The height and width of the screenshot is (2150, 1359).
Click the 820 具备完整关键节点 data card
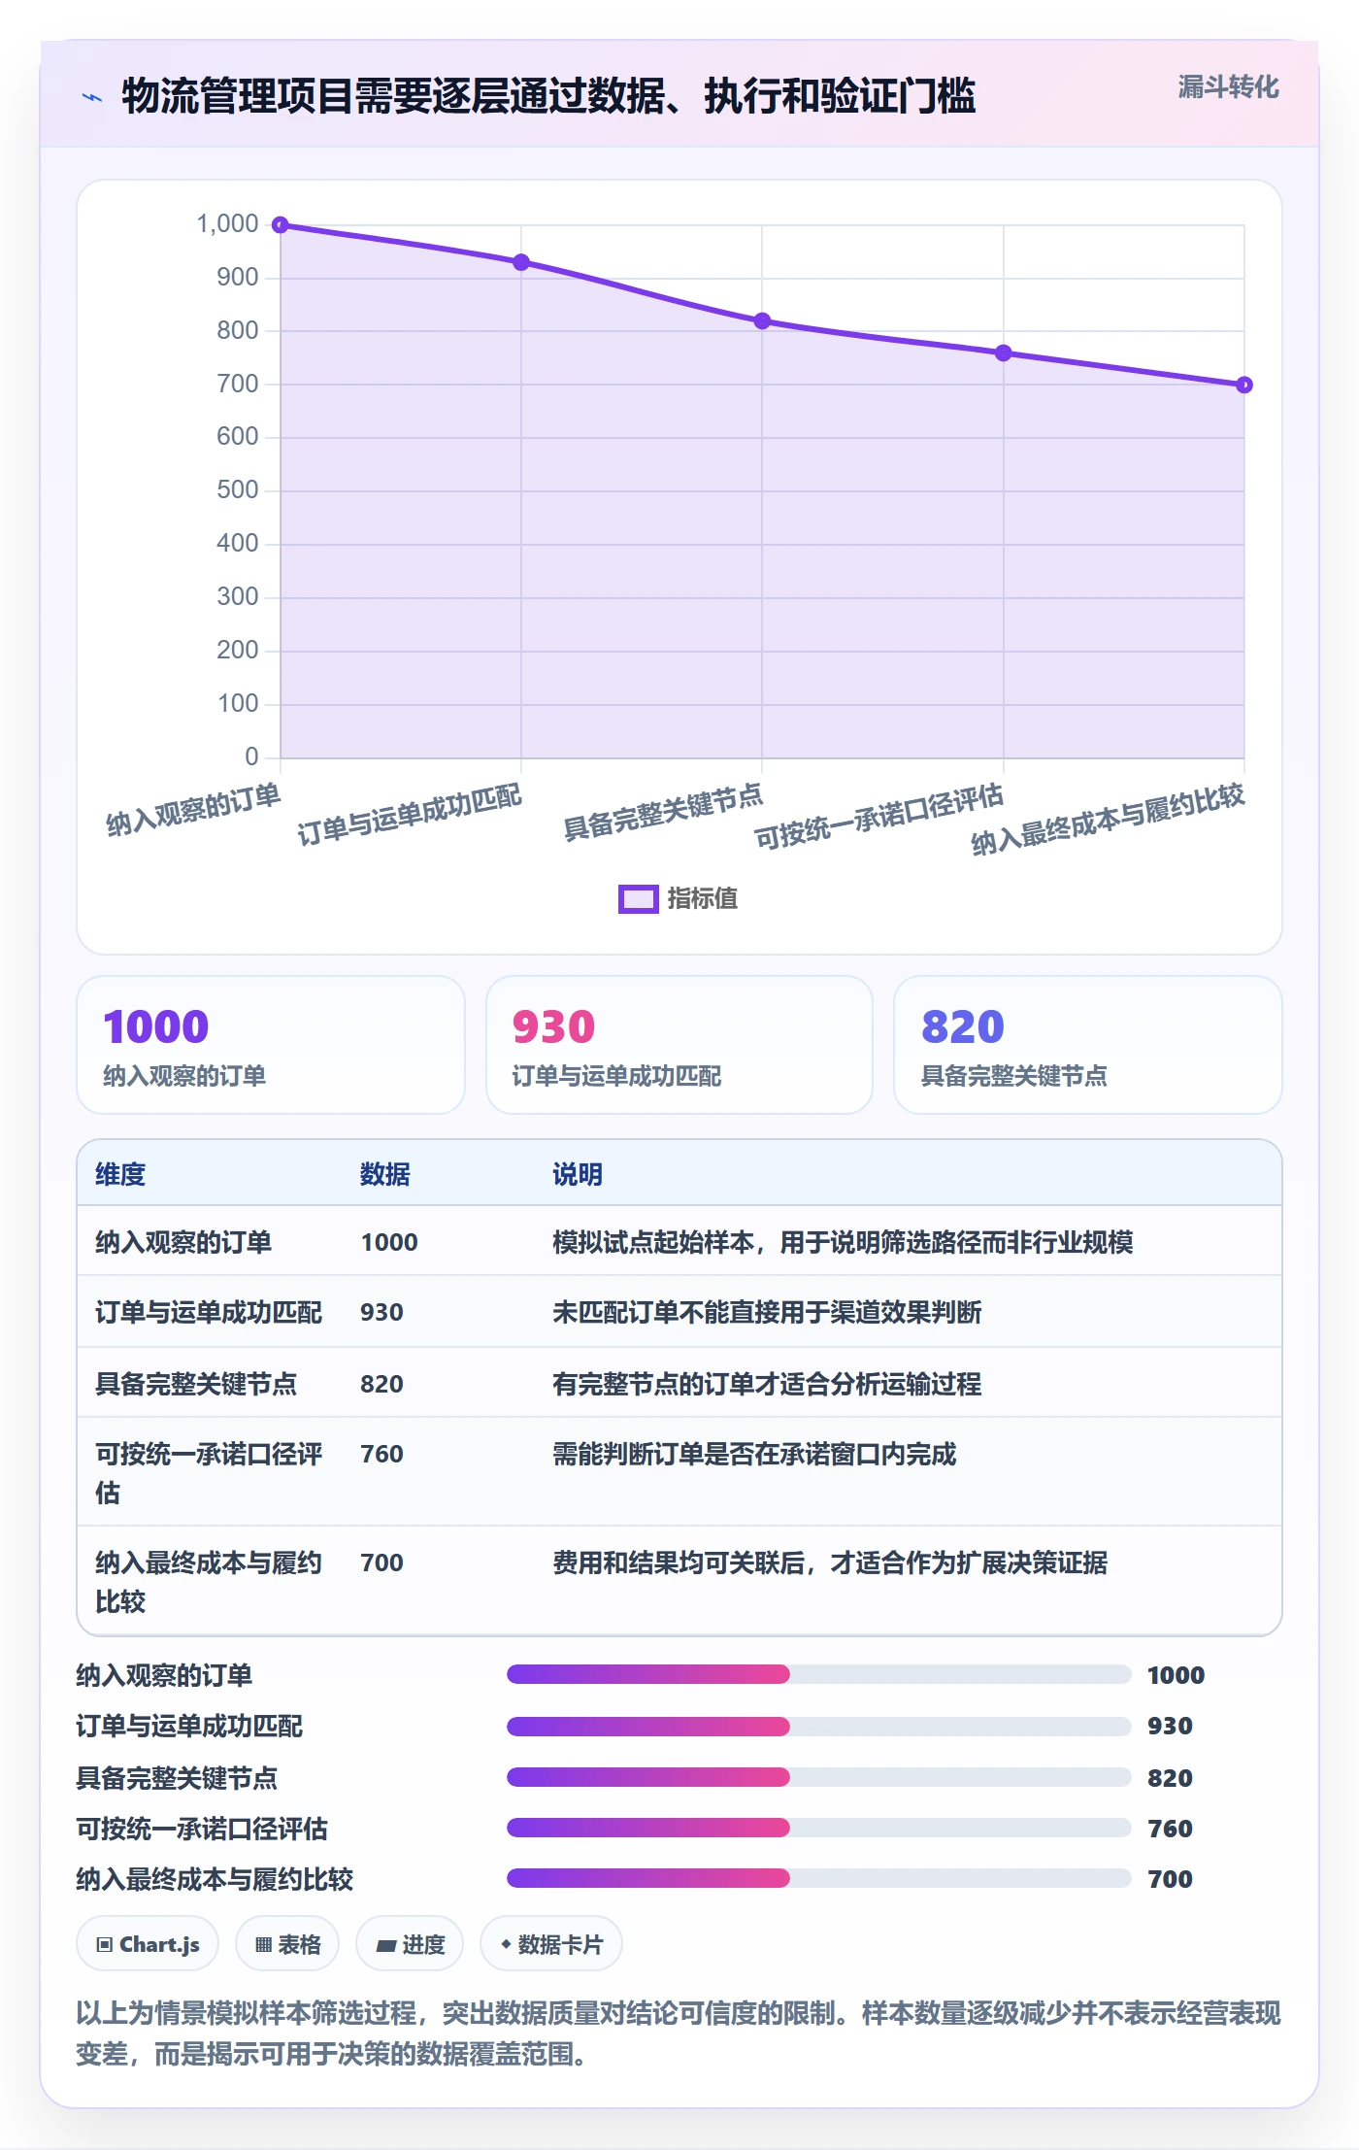coord(1088,1045)
